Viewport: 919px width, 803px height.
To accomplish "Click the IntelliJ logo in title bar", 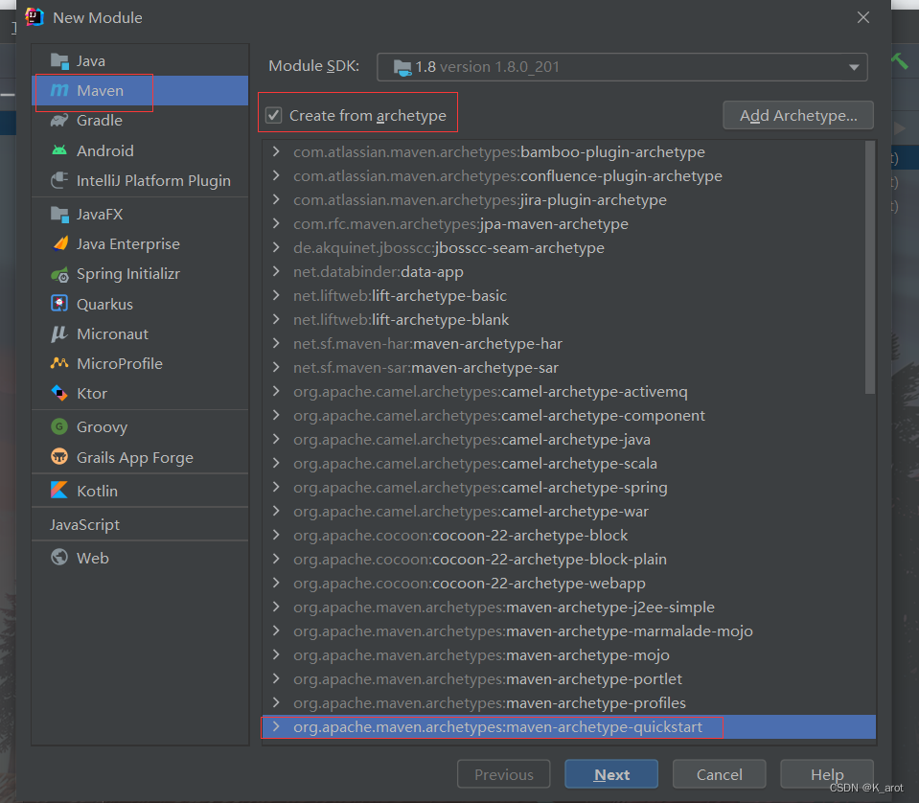I will click(34, 17).
